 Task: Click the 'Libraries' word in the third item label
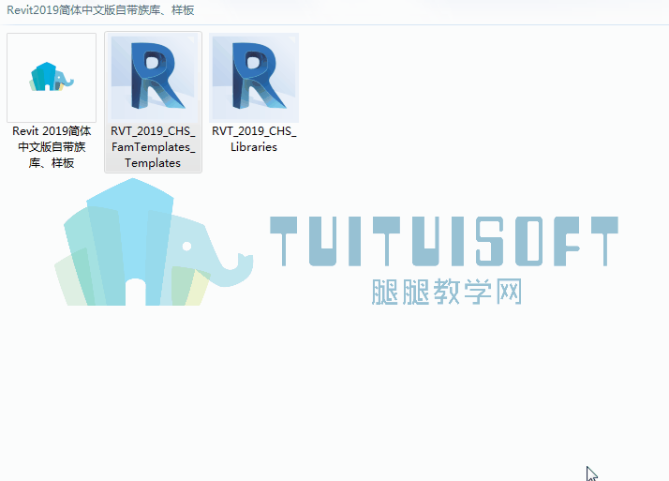[254, 147]
